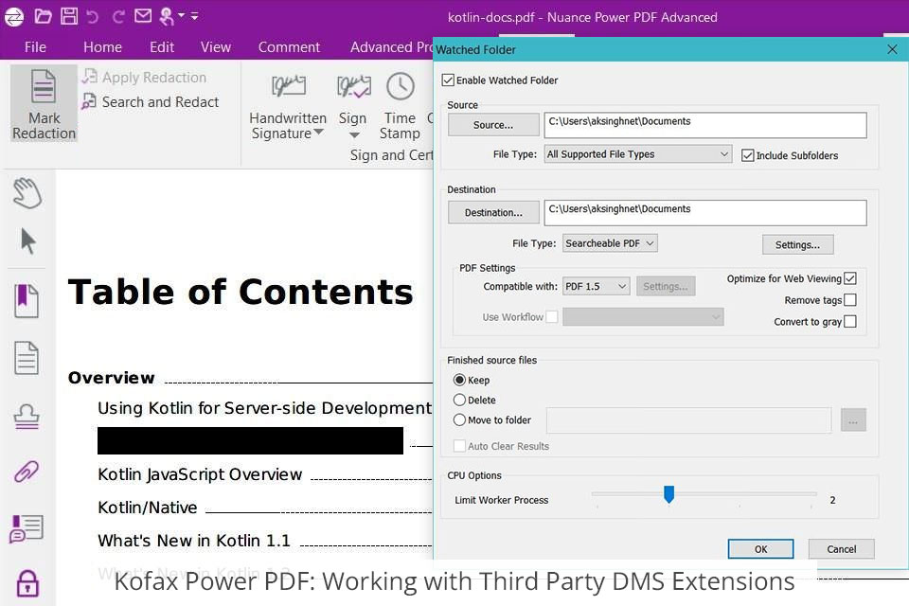Open the Bookmarks panel
Image resolution: width=909 pixels, height=606 pixels.
coord(27,300)
